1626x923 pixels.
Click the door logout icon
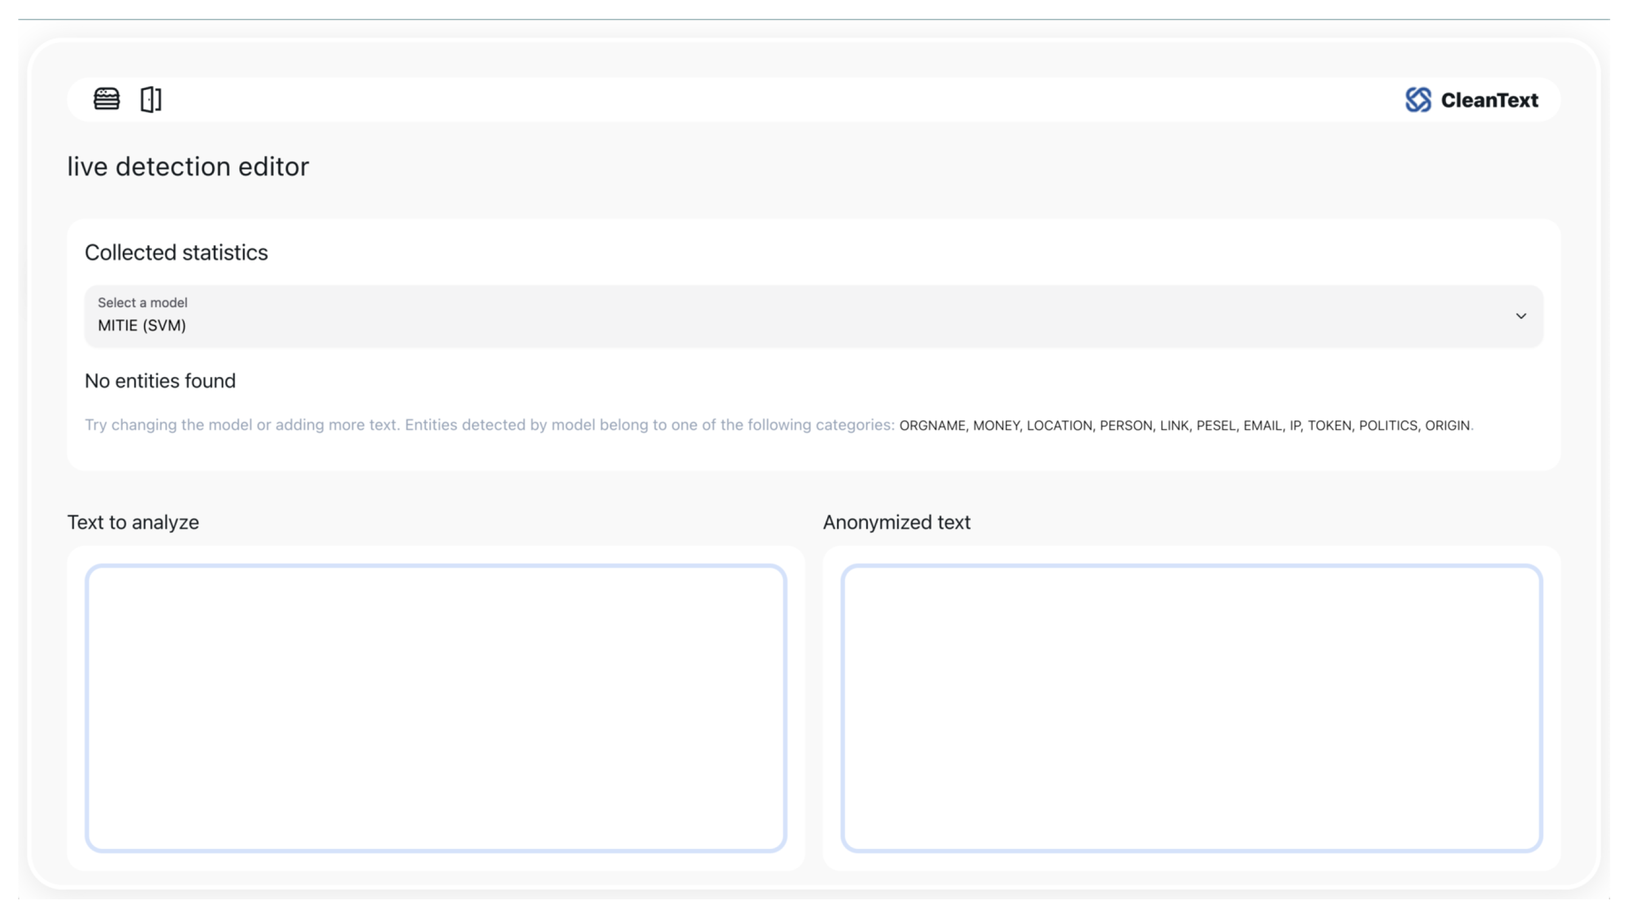point(151,99)
